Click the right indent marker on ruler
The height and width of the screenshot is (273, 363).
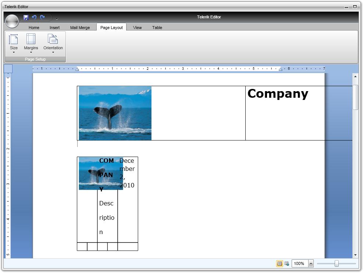(x=281, y=69)
